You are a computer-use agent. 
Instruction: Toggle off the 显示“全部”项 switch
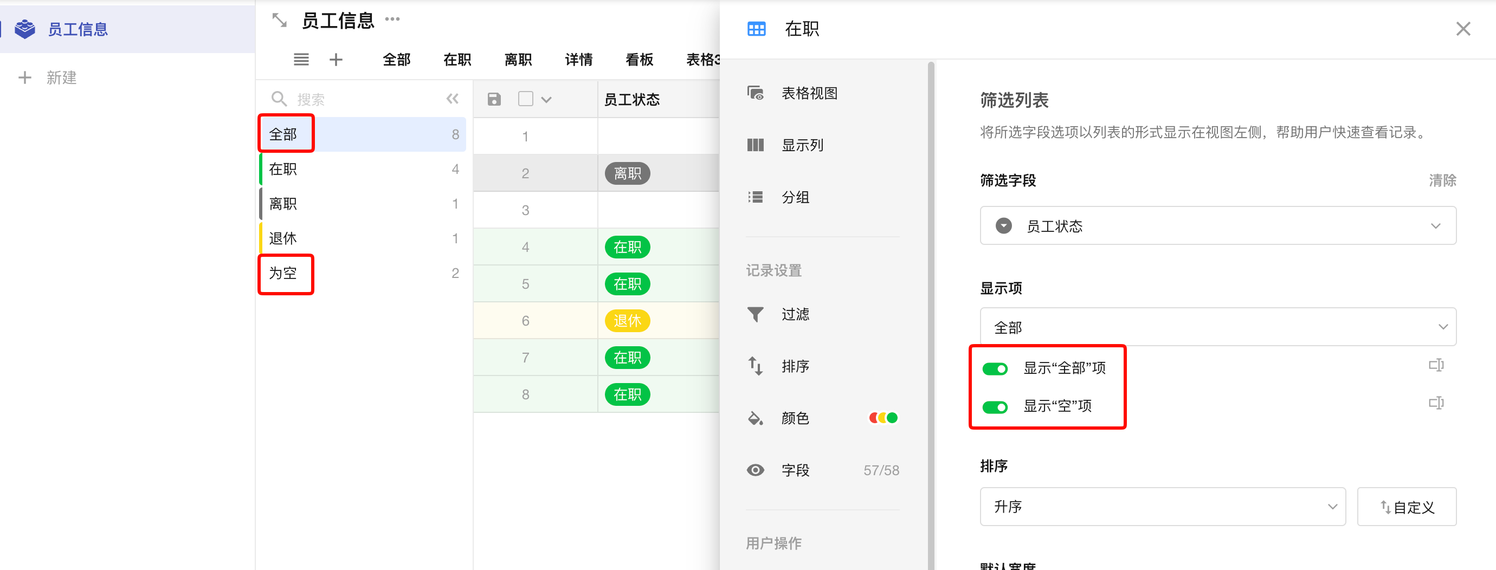coord(995,368)
